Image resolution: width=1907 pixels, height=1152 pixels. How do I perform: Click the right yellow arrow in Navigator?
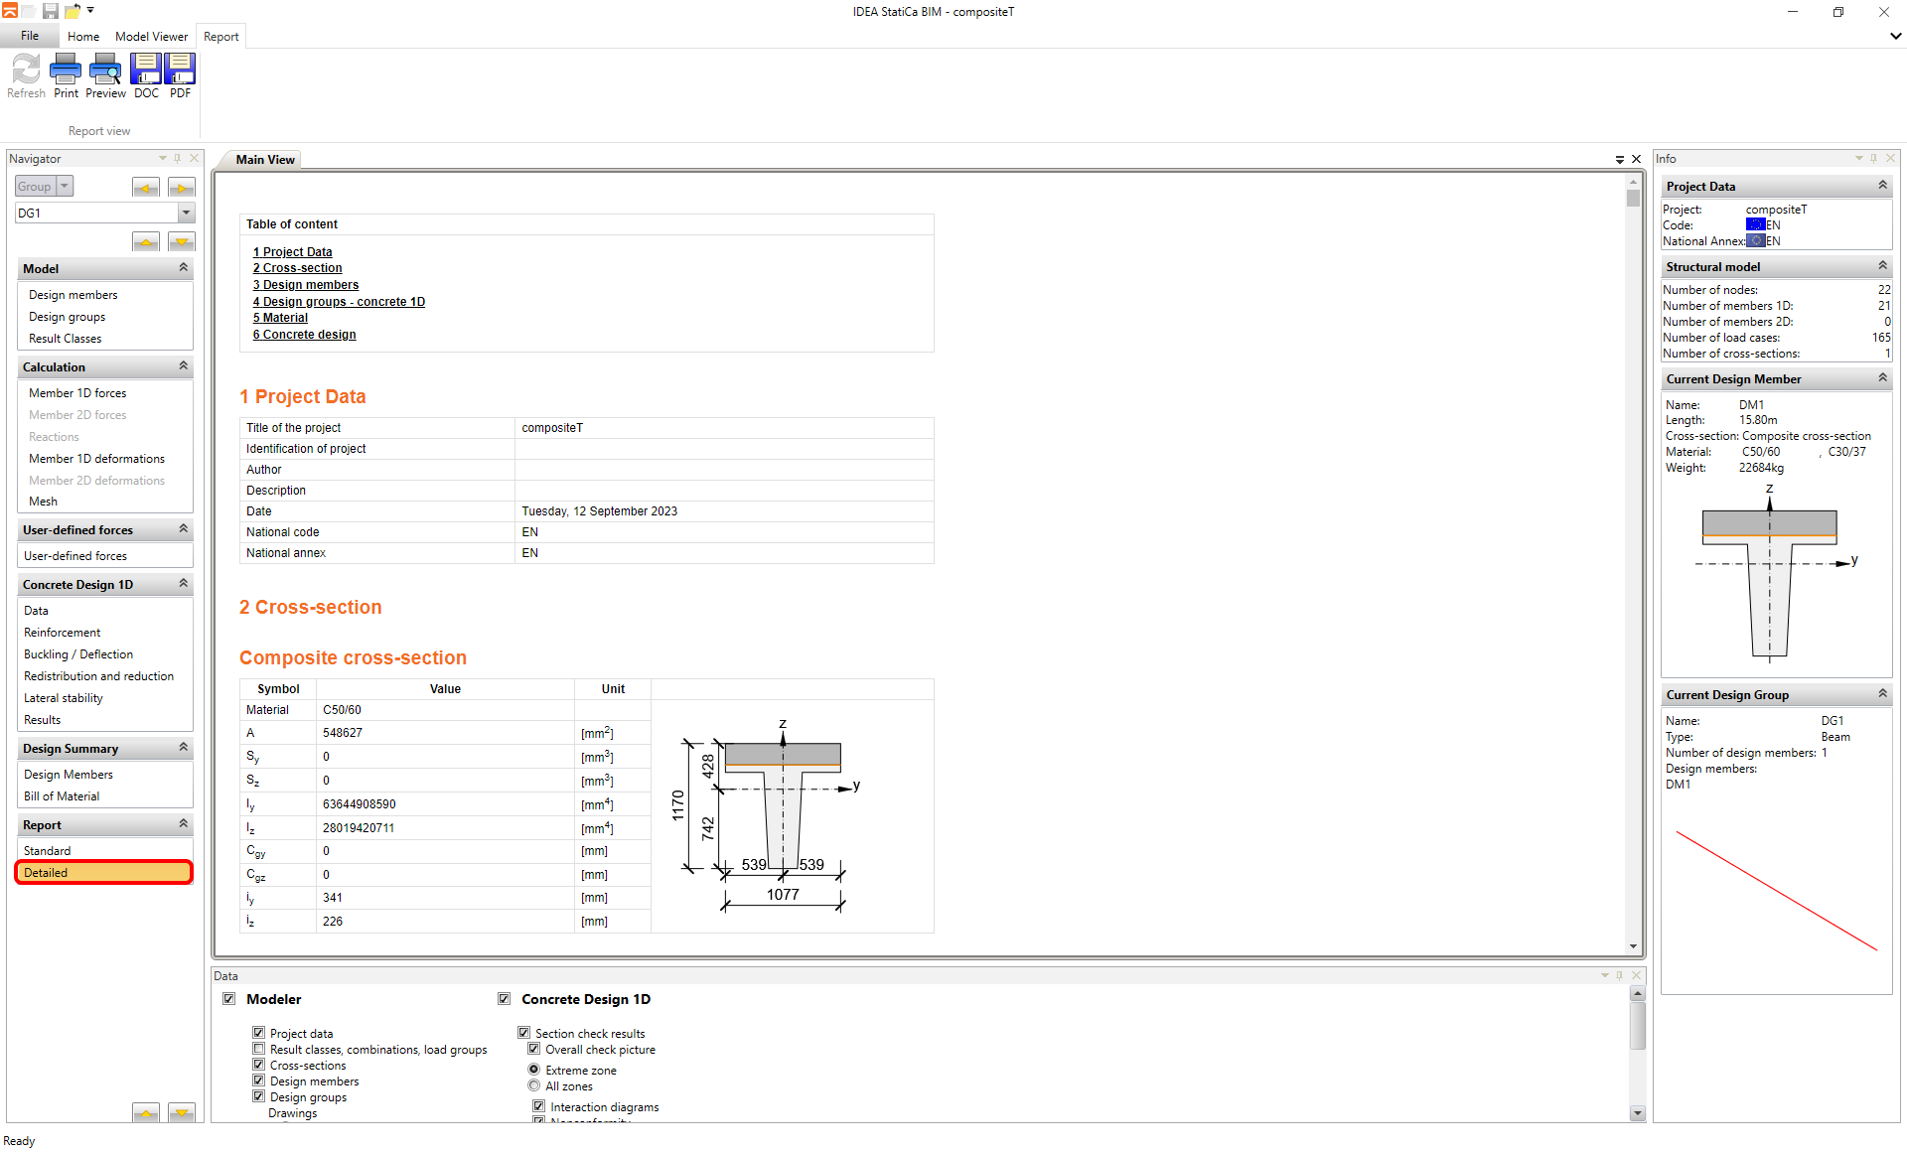[182, 188]
